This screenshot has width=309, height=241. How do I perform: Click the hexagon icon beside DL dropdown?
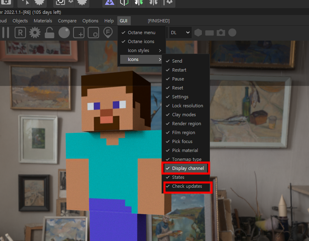click(198, 33)
